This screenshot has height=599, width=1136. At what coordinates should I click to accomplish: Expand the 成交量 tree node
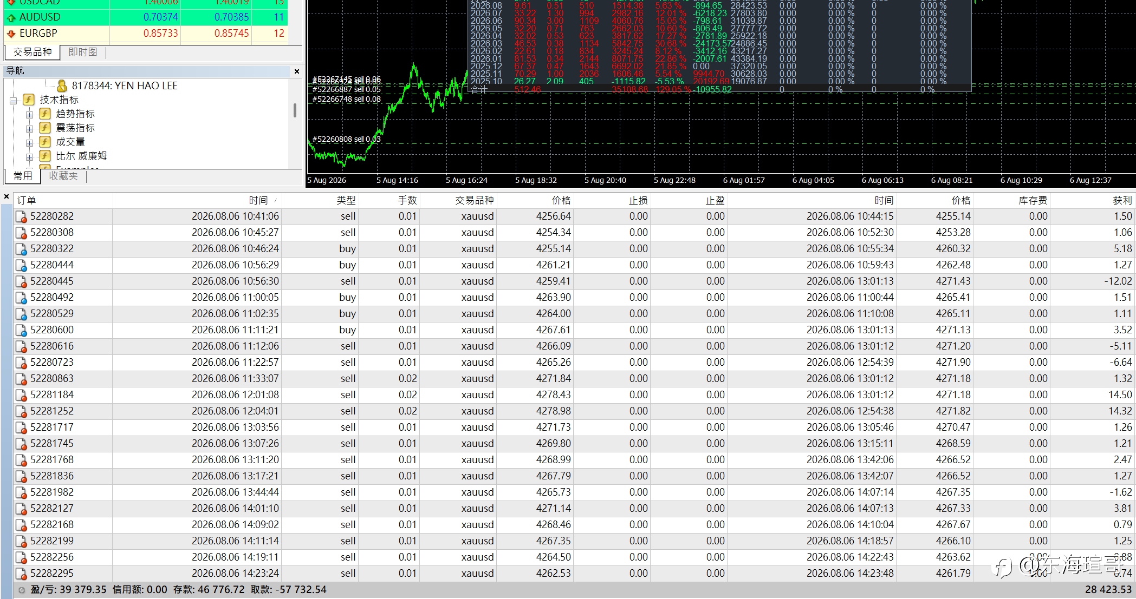pyautogui.click(x=30, y=142)
